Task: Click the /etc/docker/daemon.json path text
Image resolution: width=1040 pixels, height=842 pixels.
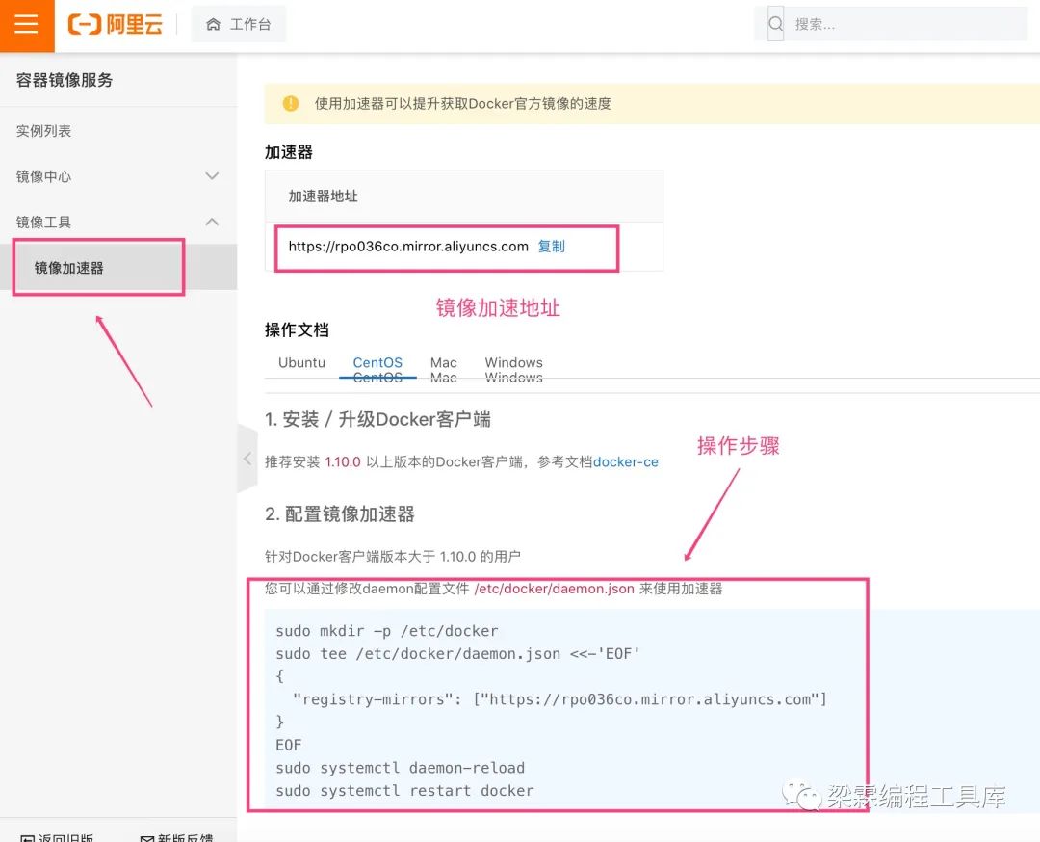Action: [554, 589]
